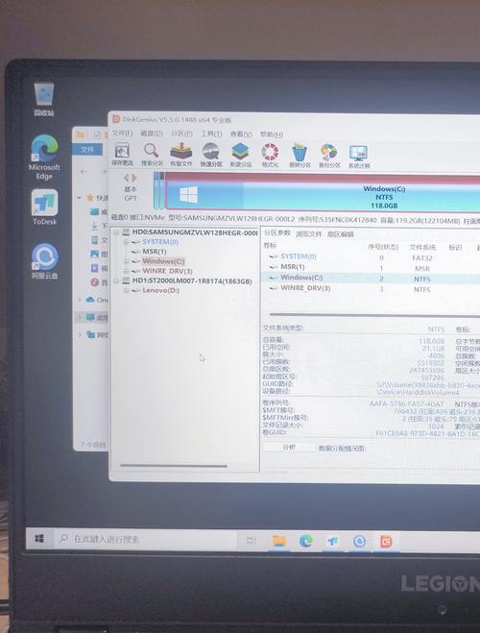Click the Task View icon on the taskbar
Screen dimensions: 480x633
(x=251, y=540)
